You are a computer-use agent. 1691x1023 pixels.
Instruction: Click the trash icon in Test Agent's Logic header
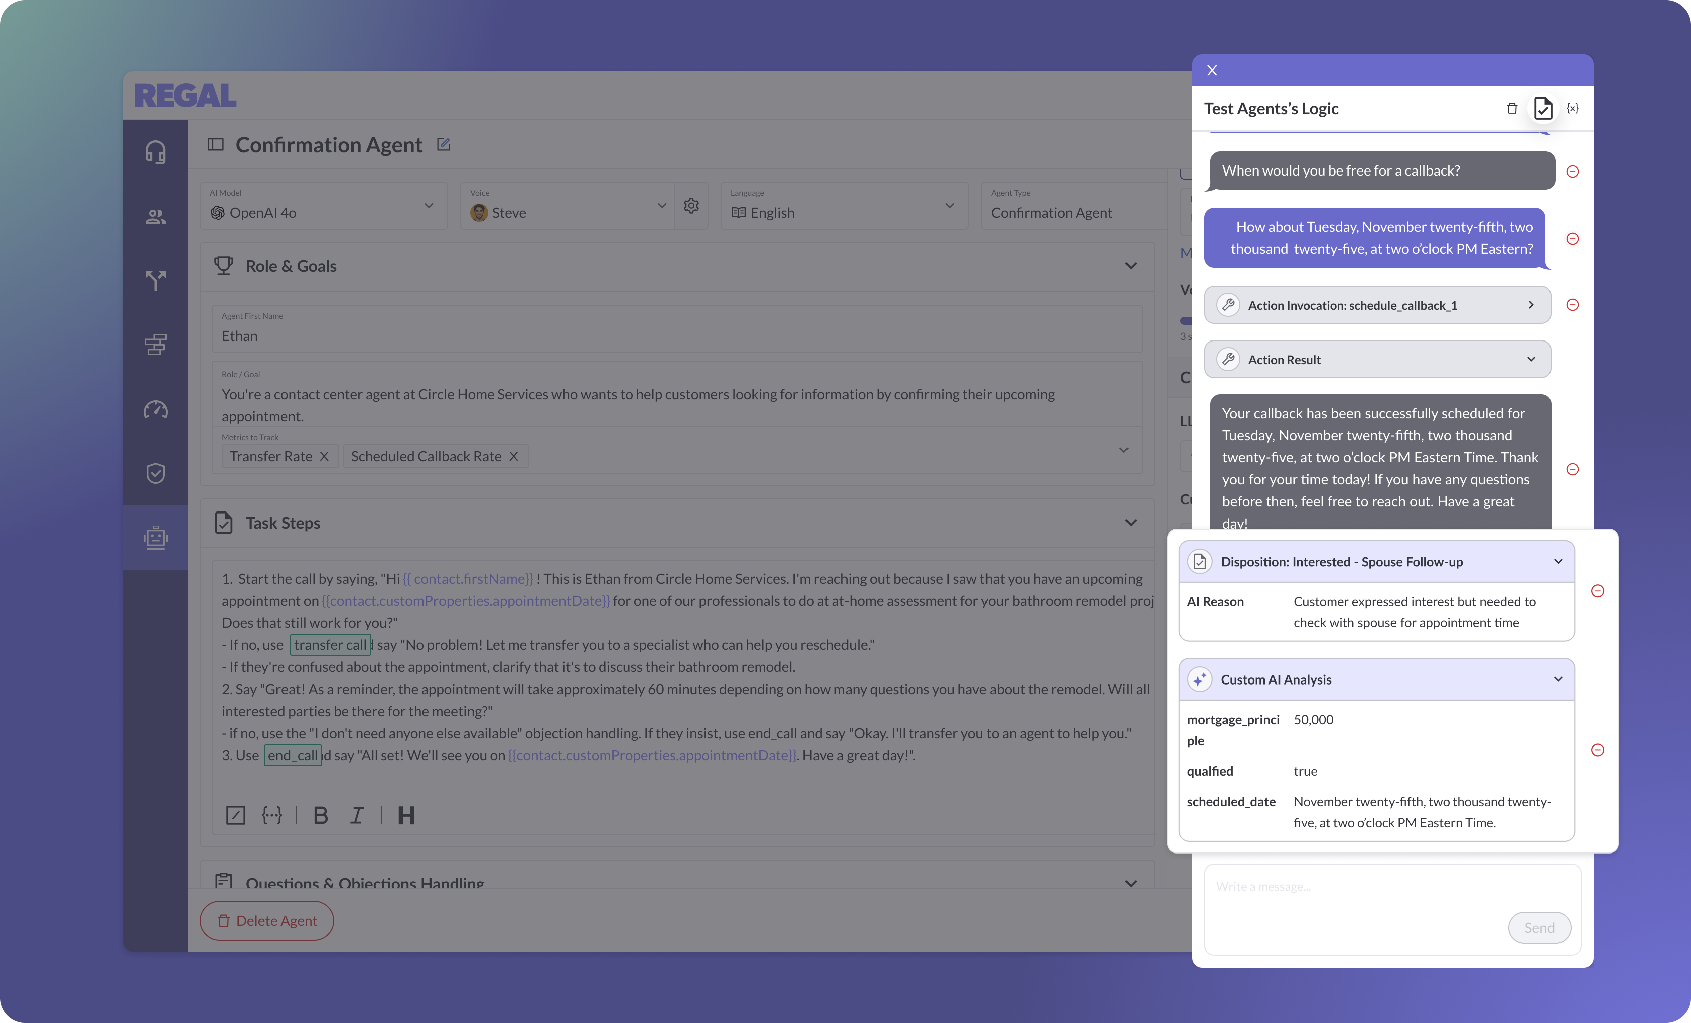1511,108
